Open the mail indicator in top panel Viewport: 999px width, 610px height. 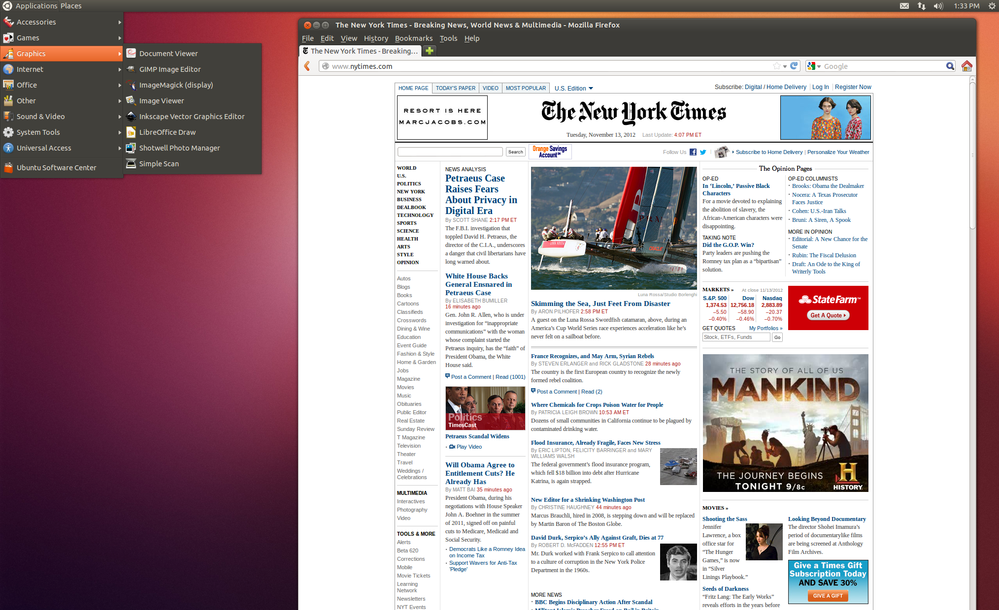(904, 6)
